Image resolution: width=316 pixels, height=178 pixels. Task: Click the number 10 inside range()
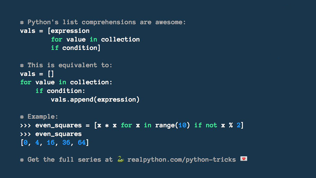[x=182, y=125]
